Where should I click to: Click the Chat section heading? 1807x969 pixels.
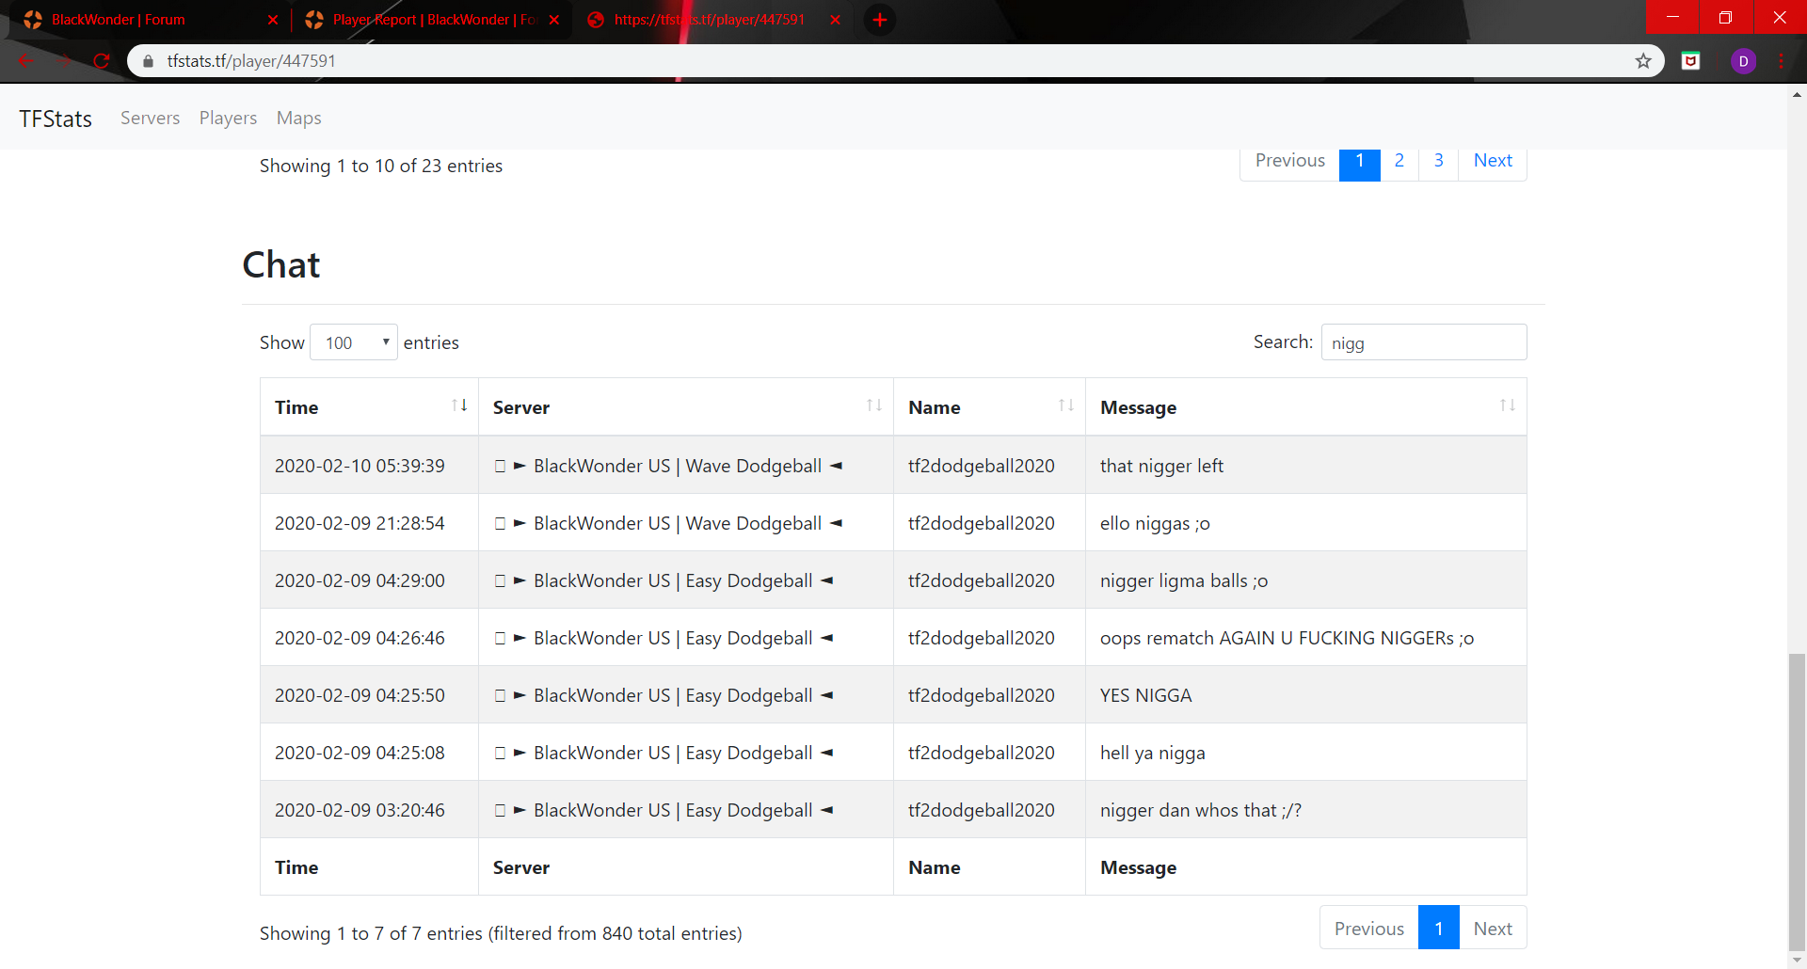point(281,265)
